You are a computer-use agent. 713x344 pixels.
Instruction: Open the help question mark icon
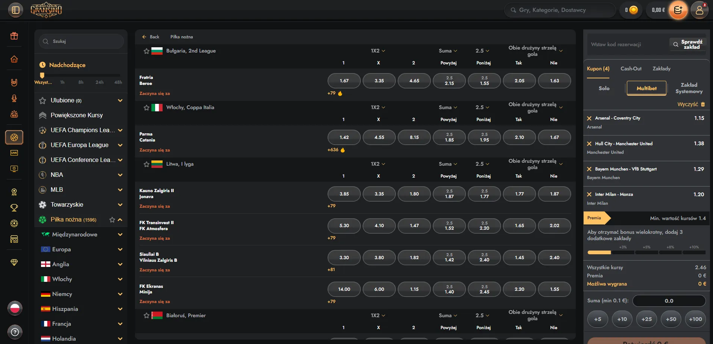[15, 332]
